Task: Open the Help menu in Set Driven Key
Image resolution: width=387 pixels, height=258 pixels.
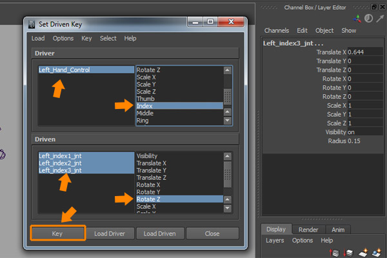Action: [130, 38]
